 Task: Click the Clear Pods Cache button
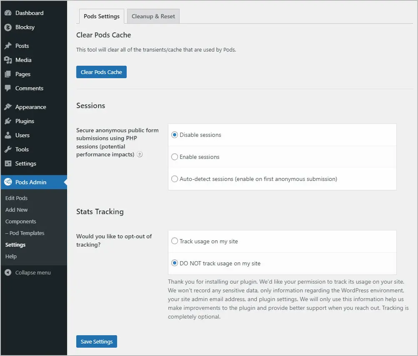click(101, 72)
